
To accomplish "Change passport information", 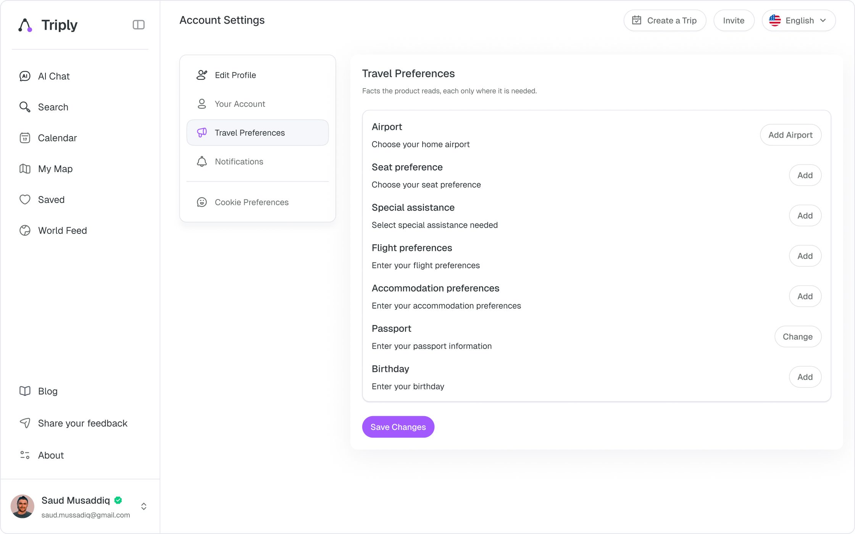I will [798, 336].
